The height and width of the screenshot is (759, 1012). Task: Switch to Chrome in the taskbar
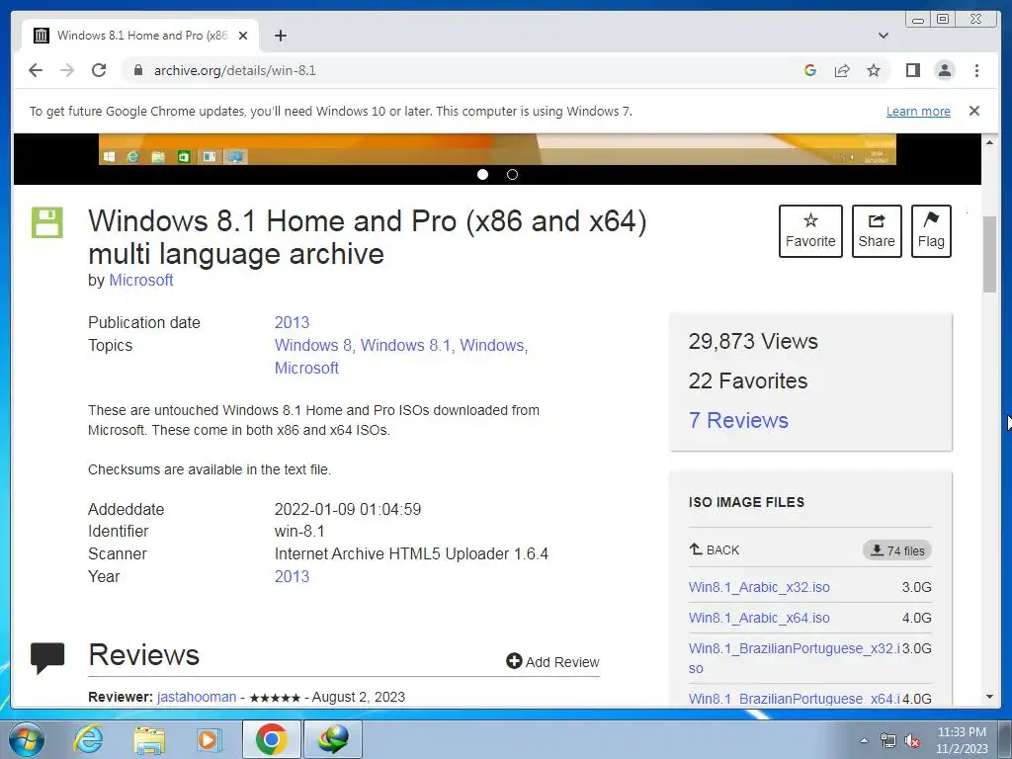pos(271,739)
